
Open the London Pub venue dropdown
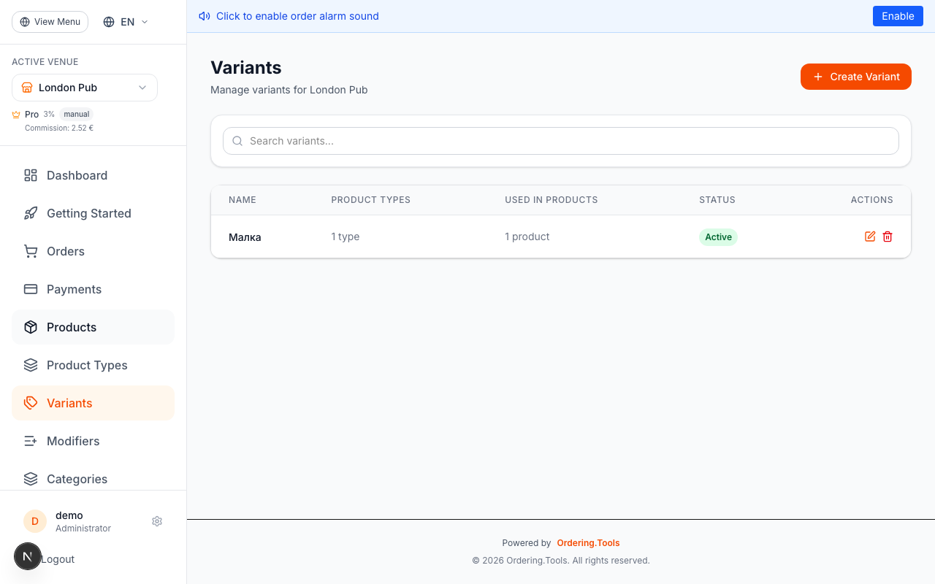point(84,88)
